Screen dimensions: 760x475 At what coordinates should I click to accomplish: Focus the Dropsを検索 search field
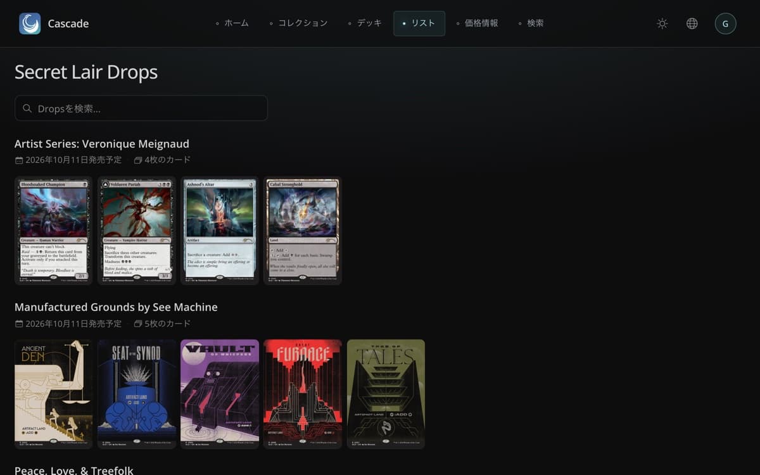click(x=141, y=108)
